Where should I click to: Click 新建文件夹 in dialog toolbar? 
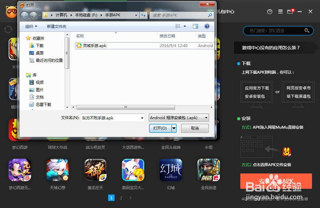click(x=57, y=26)
